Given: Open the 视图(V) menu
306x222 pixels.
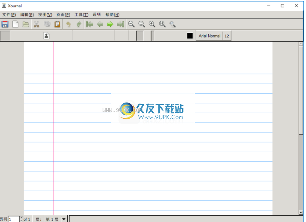Looking at the screenshot, I should [45, 15].
